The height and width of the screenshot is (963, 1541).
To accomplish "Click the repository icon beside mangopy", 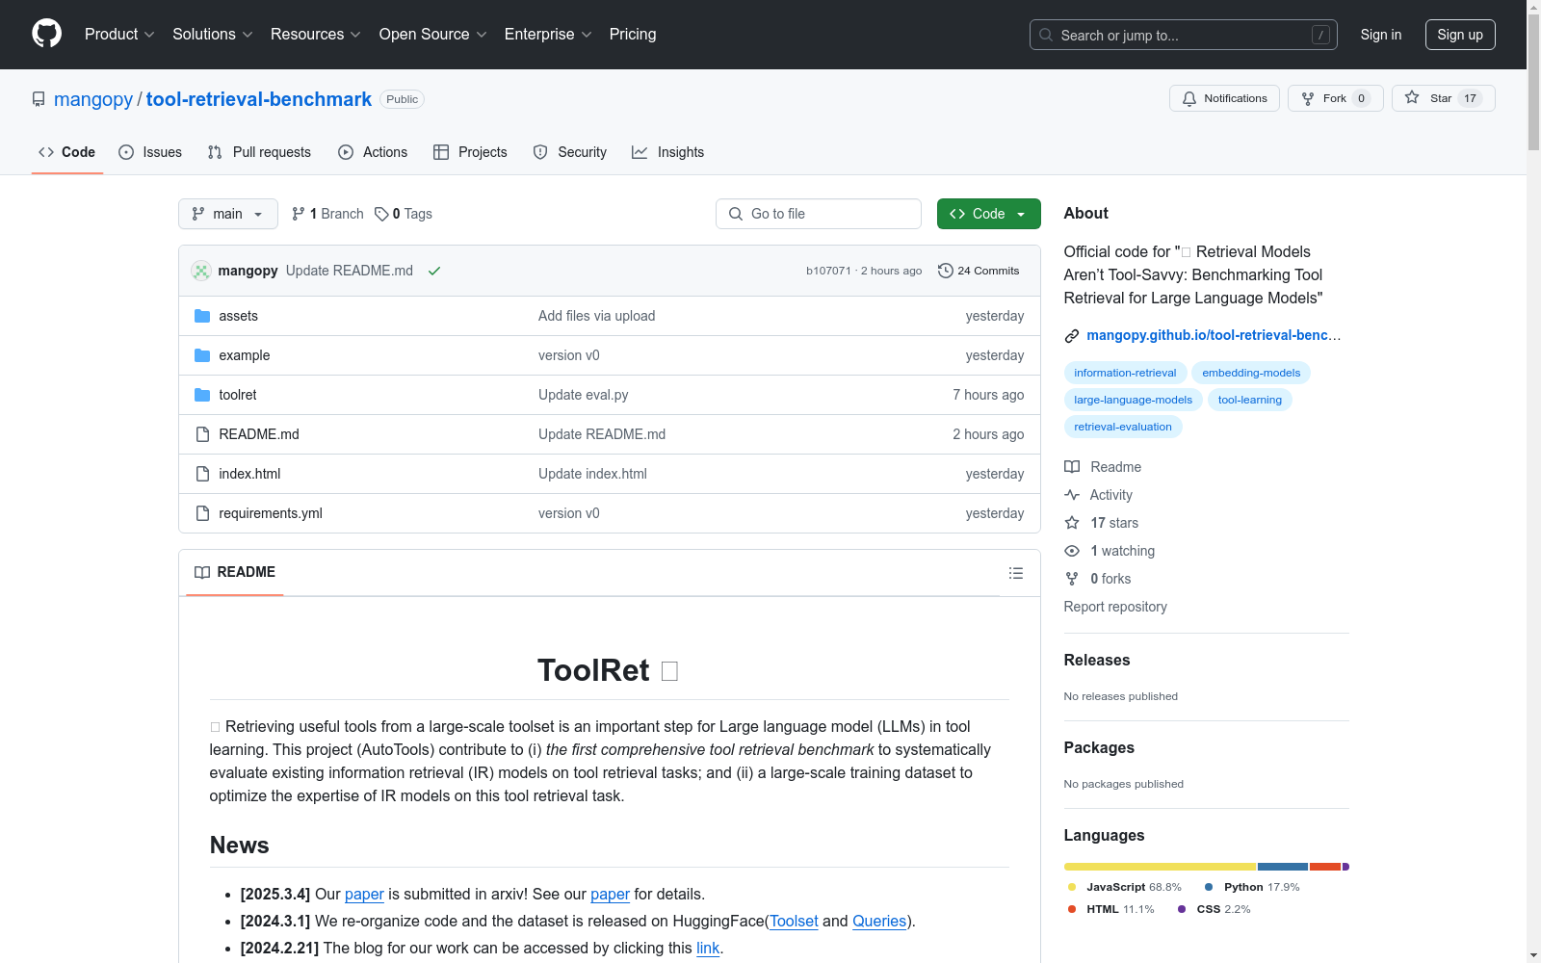I will (x=39, y=99).
